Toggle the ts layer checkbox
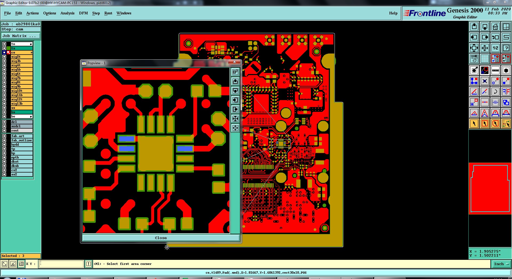Viewport: 512px width, 279px height. coord(4,48)
